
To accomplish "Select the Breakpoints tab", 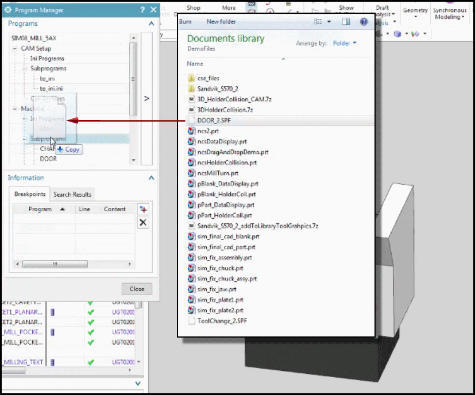I will 29,195.
